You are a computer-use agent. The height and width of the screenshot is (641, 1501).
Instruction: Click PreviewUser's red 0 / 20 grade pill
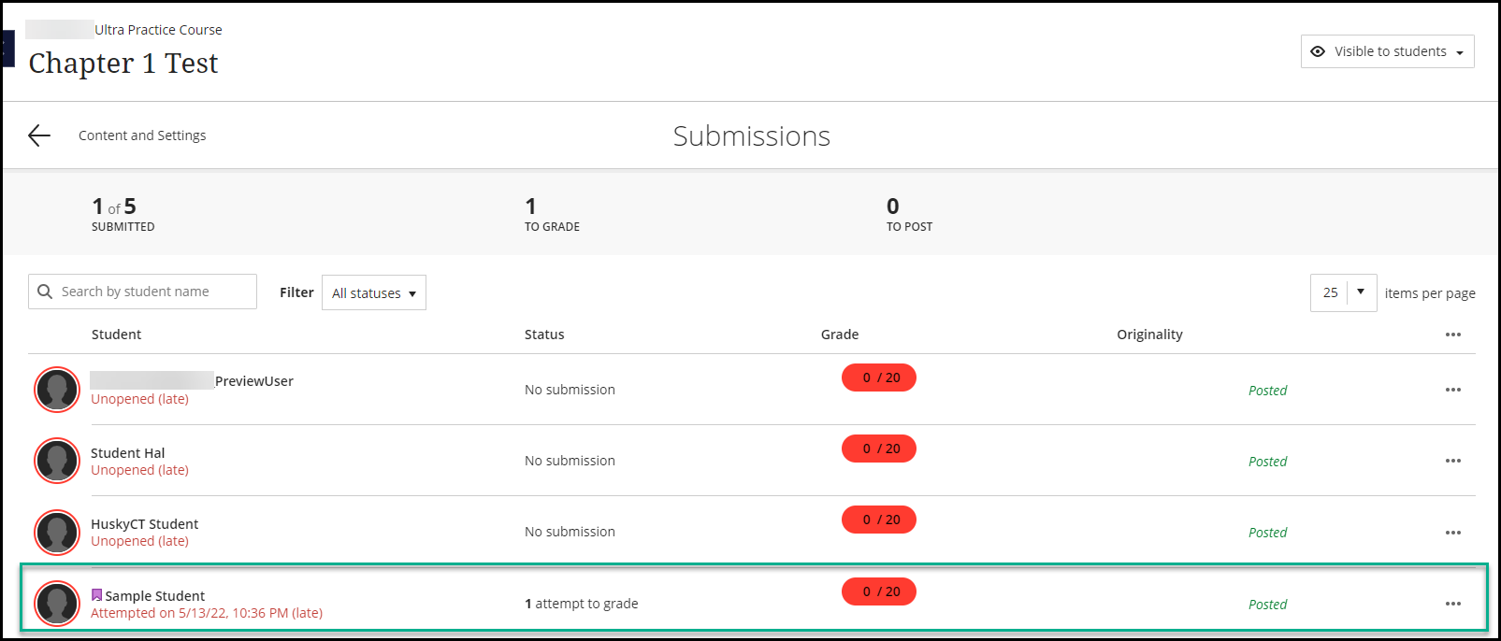879,377
